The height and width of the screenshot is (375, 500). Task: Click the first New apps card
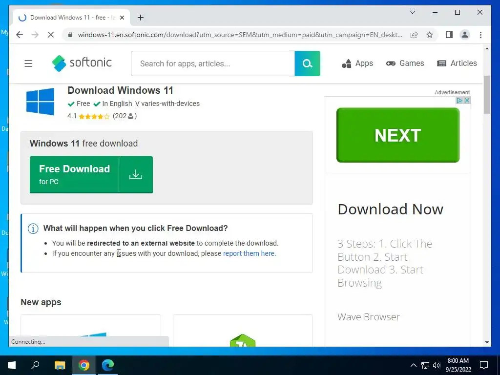coord(91,331)
